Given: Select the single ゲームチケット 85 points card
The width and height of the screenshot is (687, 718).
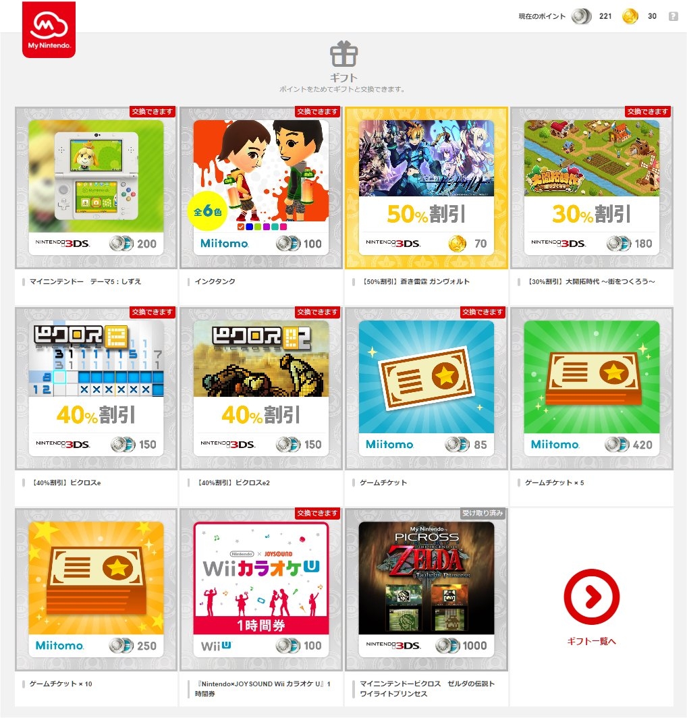Looking at the screenshot, I should (427, 388).
